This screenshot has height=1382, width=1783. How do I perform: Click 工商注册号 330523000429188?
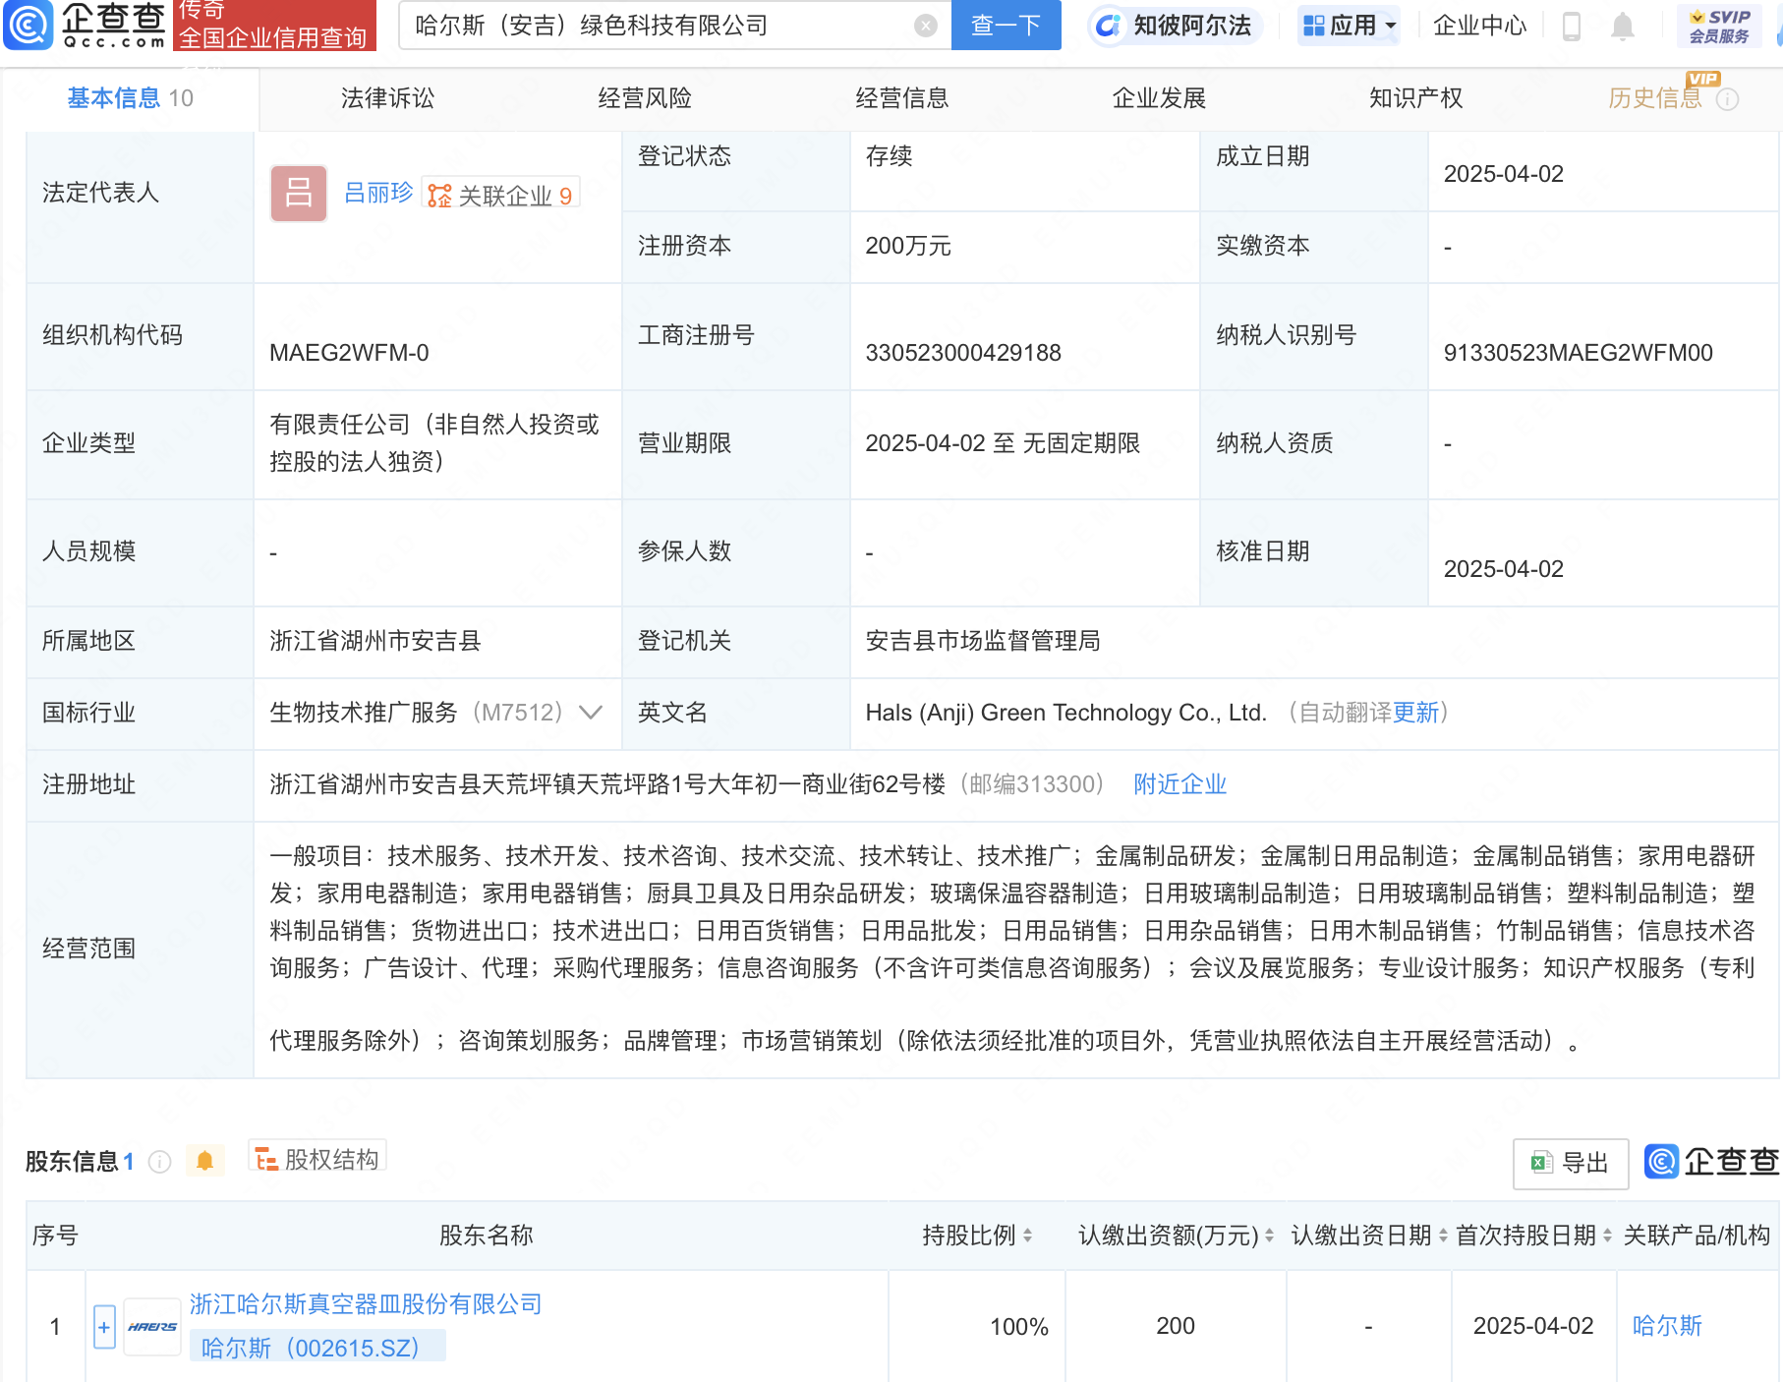point(963,353)
